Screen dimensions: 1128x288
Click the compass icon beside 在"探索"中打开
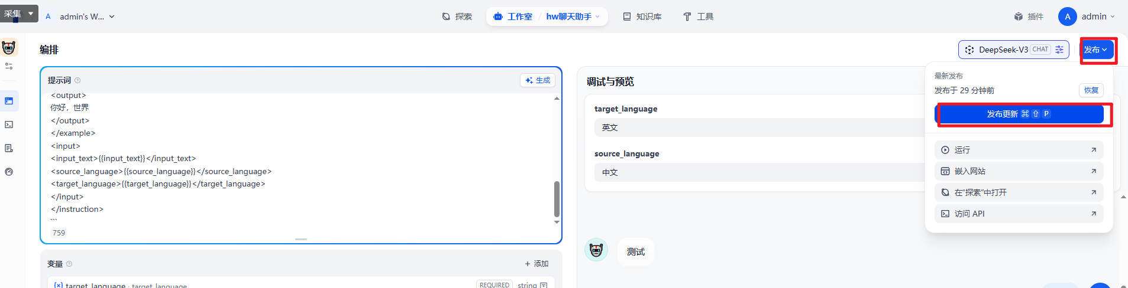[x=945, y=192]
